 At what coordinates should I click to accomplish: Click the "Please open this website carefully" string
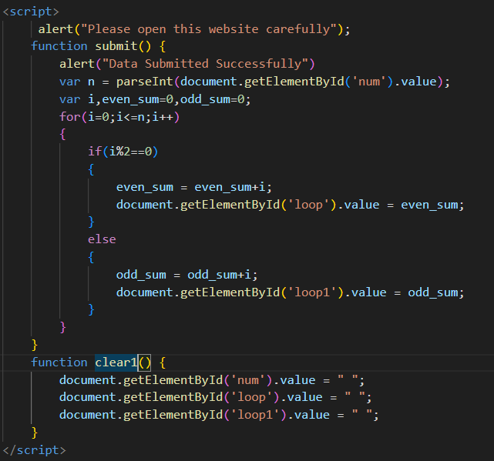pos(210,29)
